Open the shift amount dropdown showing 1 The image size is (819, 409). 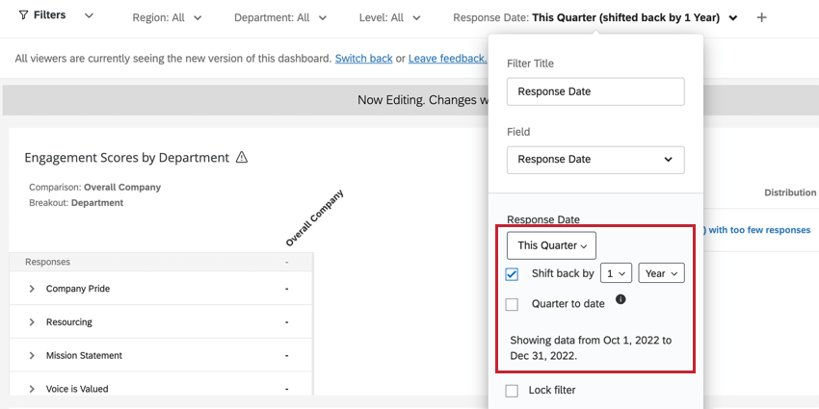pos(616,273)
